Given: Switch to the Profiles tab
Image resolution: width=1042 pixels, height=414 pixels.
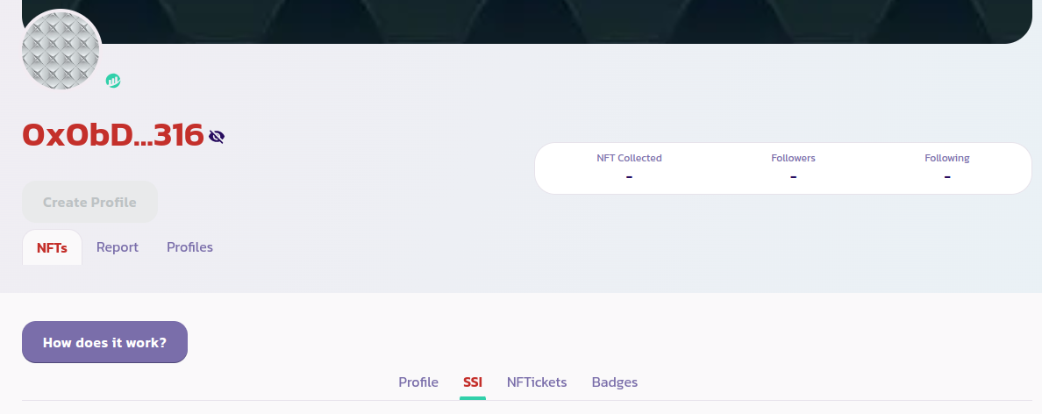Looking at the screenshot, I should click(189, 247).
